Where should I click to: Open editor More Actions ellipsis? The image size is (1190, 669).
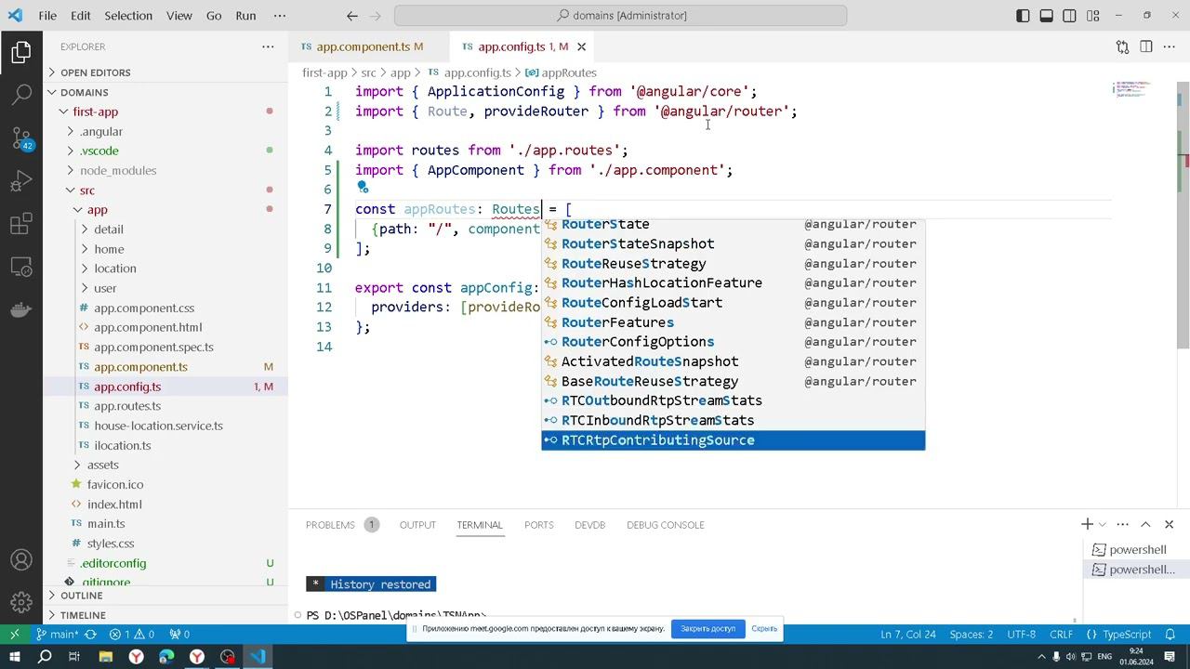(x=1170, y=46)
